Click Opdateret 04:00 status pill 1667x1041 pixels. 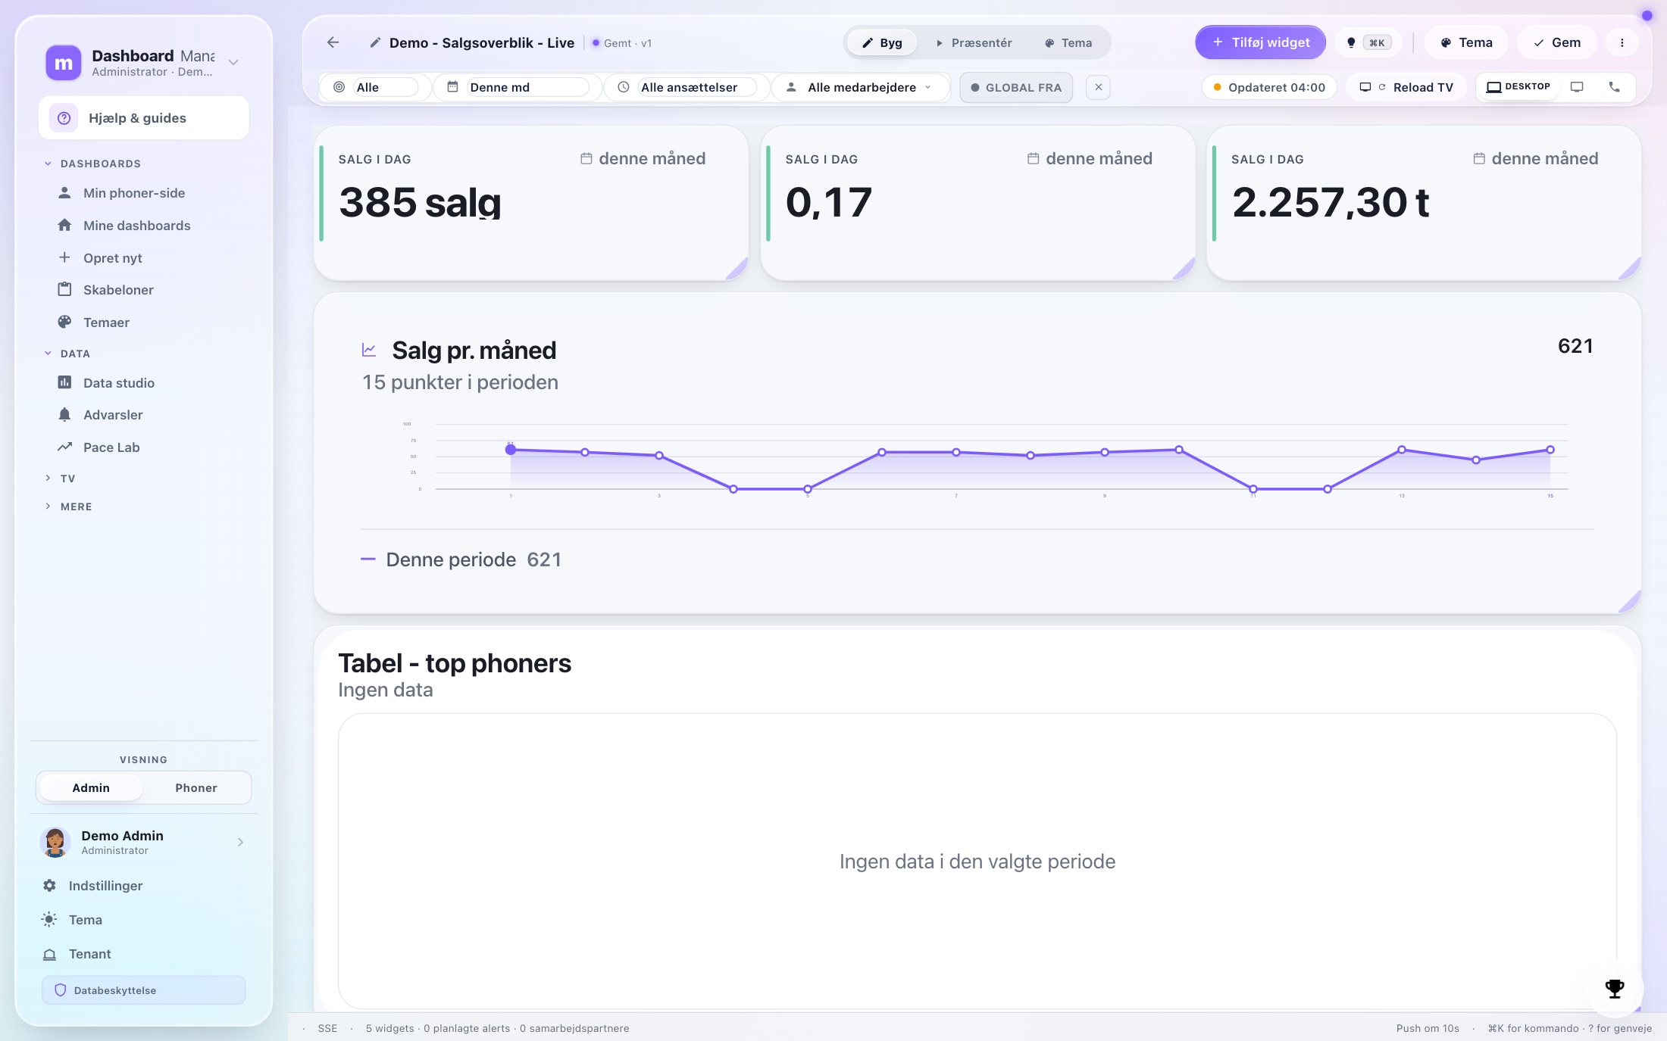[1269, 87]
